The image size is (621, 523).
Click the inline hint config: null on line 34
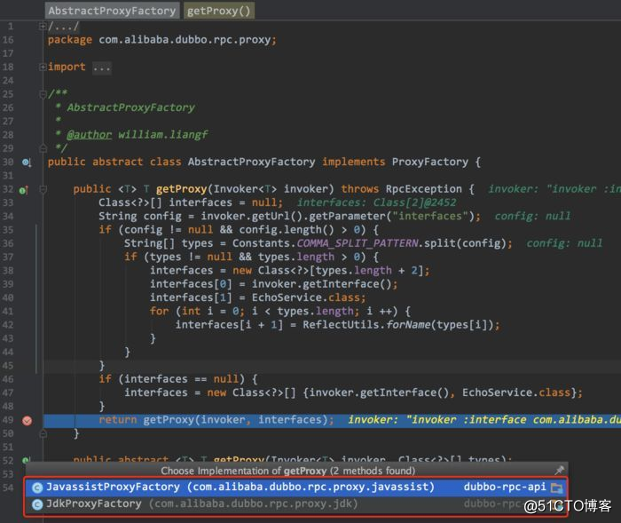(x=532, y=216)
